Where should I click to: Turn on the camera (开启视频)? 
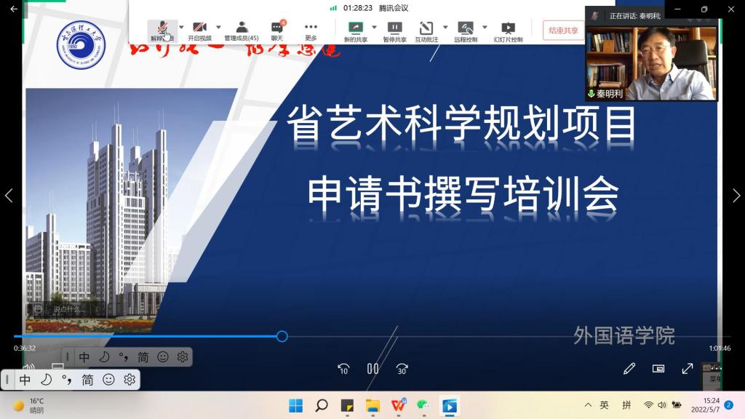point(199,30)
